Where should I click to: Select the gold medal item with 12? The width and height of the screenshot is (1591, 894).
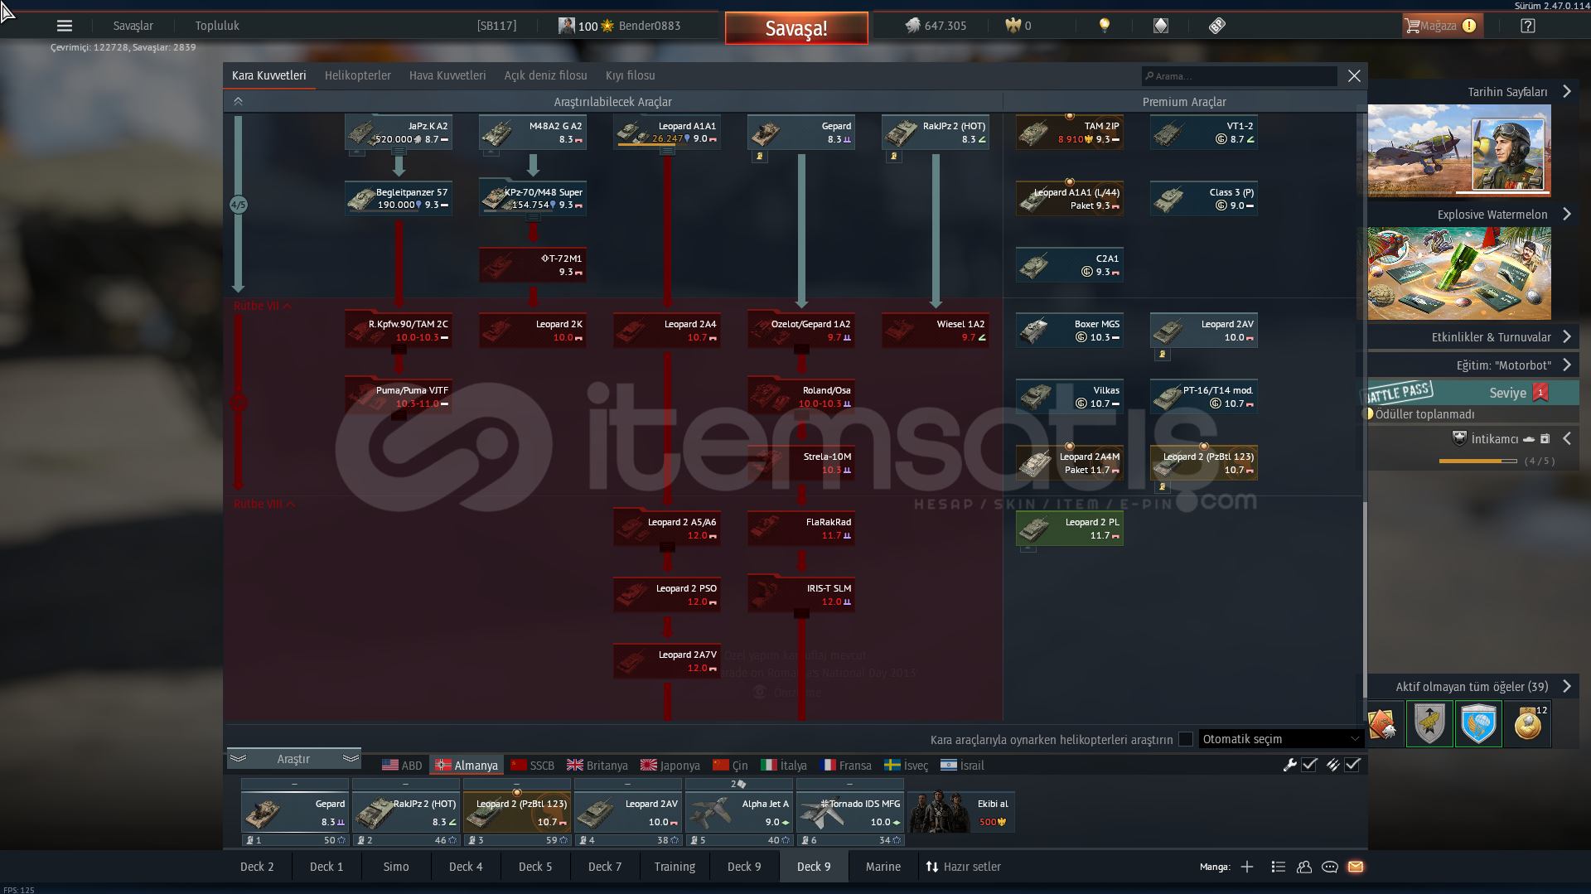(1527, 724)
